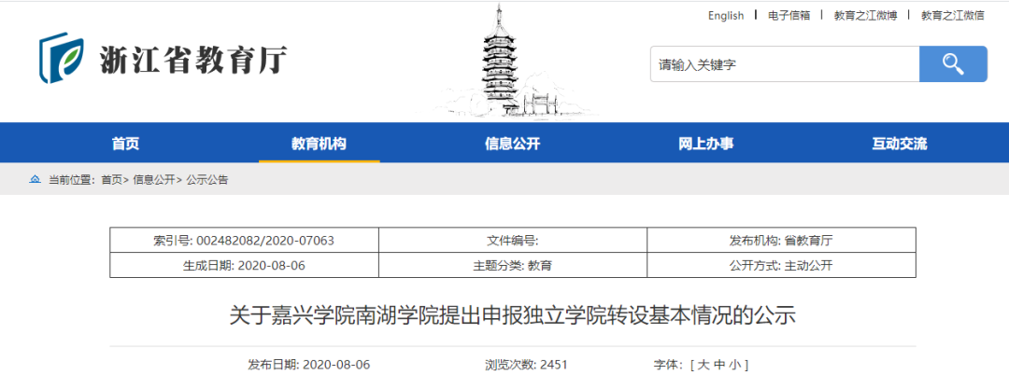Open the 电子信箱 email link
The width and height of the screenshot is (1009, 389).
pos(789,15)
